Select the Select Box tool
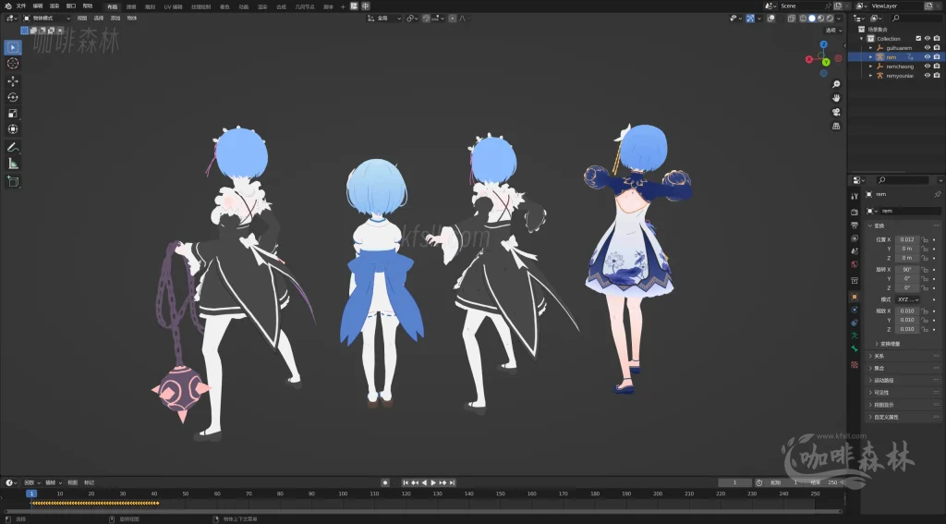The width and height of the screenshot is (946, 524). click(13, 47)
